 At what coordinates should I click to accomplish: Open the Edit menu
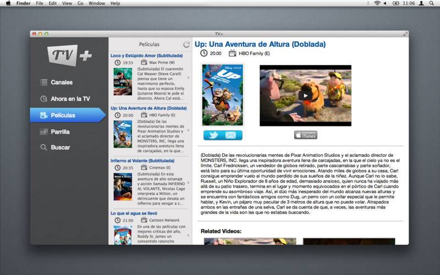tap(52, 3)
